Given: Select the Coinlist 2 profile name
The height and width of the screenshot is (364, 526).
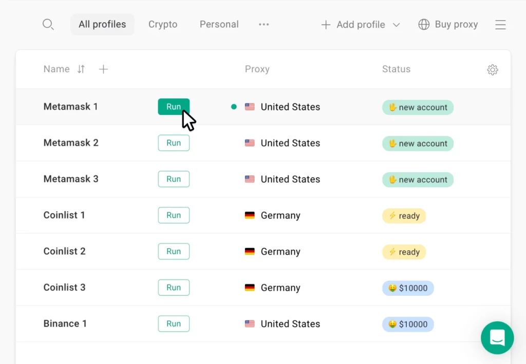Looking at the screenshot, I should 64,251.
